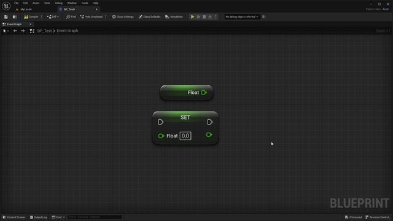This screenshot has height=221, width=393.
Task: Open Find in blueprint
Action: click(x=71, y=17)
